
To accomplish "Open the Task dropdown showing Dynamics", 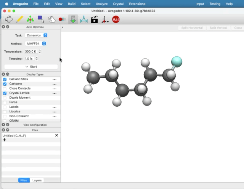I will pyautogui.click(x=36, y=35).
